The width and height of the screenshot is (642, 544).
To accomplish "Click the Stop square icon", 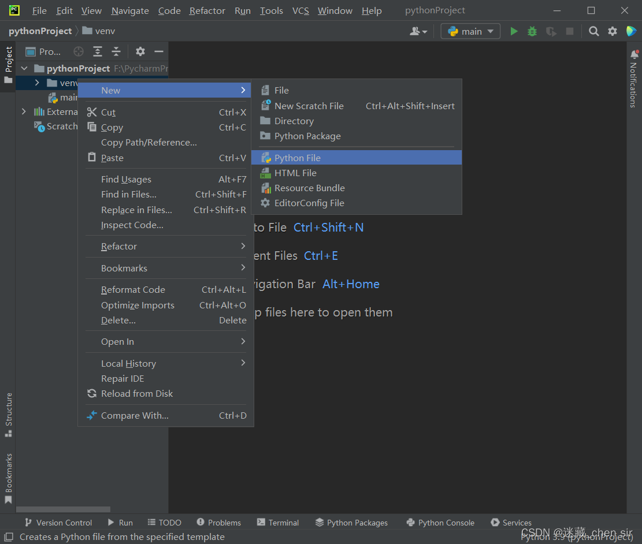I will [570, 31].
